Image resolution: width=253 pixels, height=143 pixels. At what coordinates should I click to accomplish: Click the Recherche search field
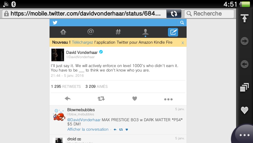209,14
